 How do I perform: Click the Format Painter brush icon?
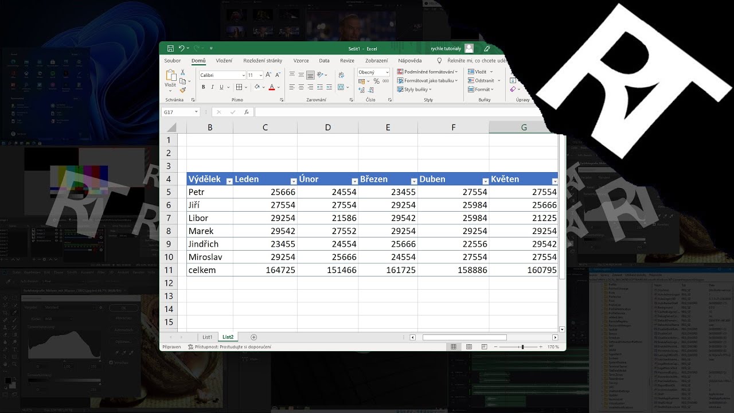coord(183,90)
